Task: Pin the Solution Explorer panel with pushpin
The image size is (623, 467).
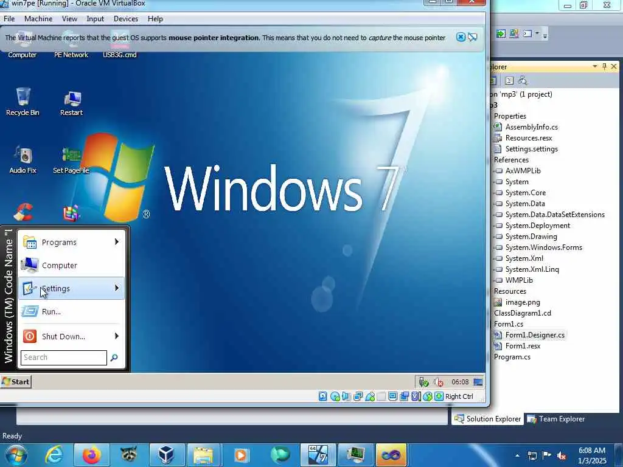Action: coord(604,66)
